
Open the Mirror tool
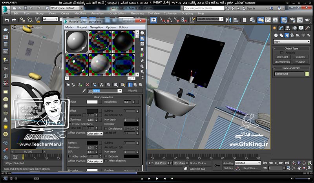[228, 20]
